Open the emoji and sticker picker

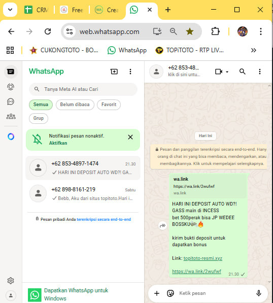click(x=170, y=293)
